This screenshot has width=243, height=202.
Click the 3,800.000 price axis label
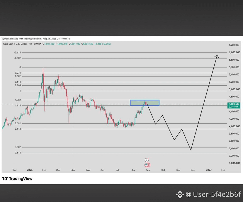point(234,133)
